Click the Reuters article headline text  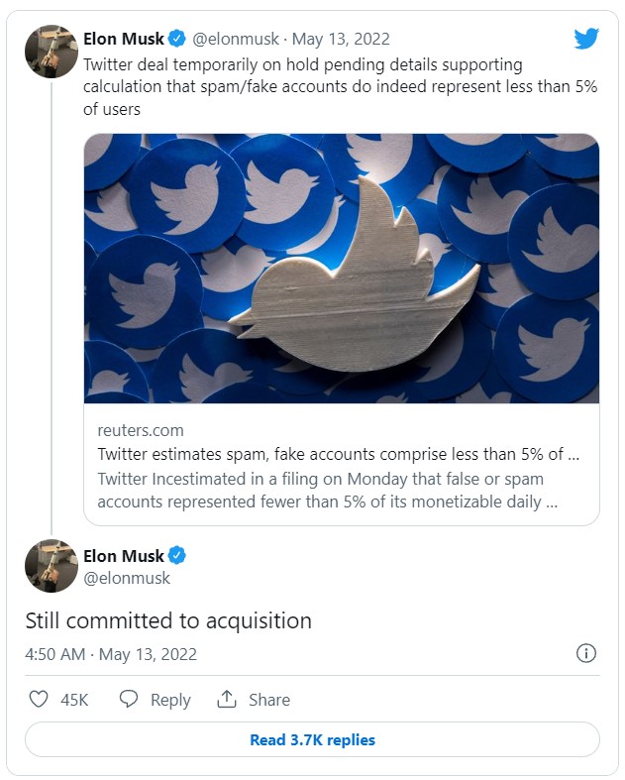[337, 454]
